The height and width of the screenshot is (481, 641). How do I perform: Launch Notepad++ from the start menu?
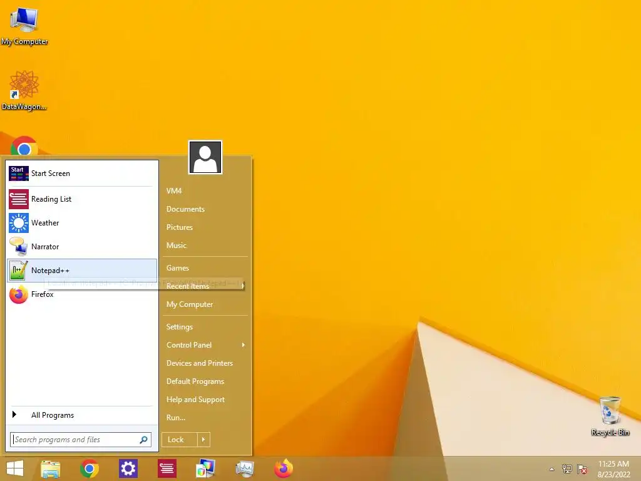[x=82, y=271]
